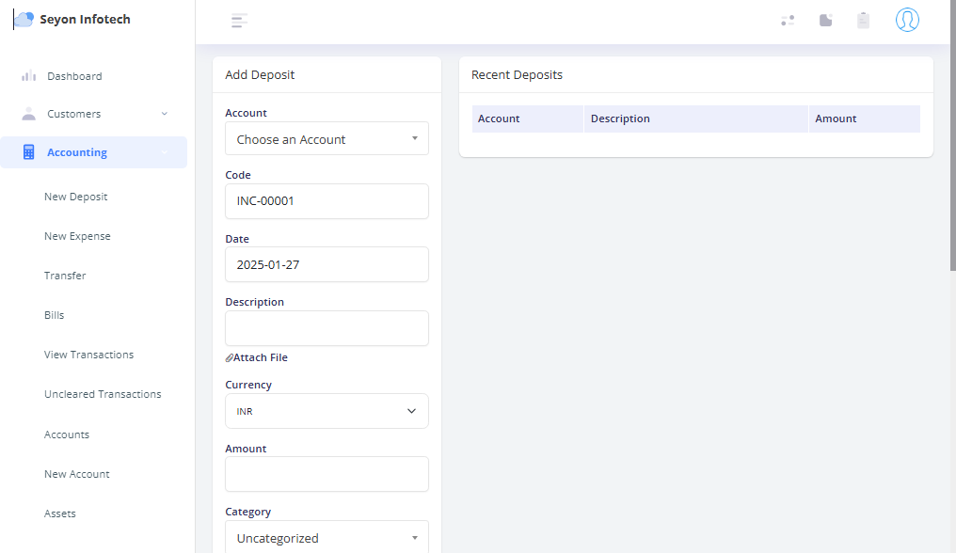956x553 pixels.
Task: Open the settings sliders icon in header
Action: pos(788,20)
